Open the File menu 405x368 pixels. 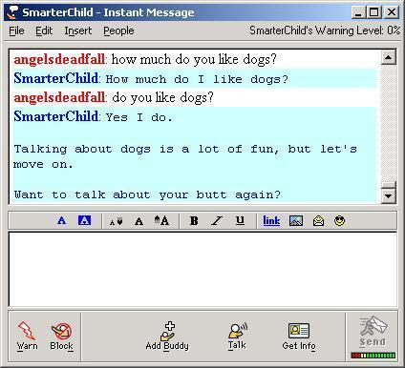pyautogui.click(x=16, y=31)
